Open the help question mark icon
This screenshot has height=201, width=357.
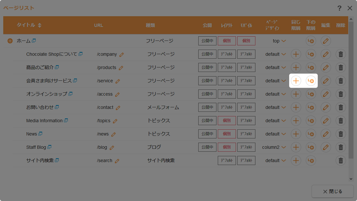pyautogui.click(x=339, y=8)
